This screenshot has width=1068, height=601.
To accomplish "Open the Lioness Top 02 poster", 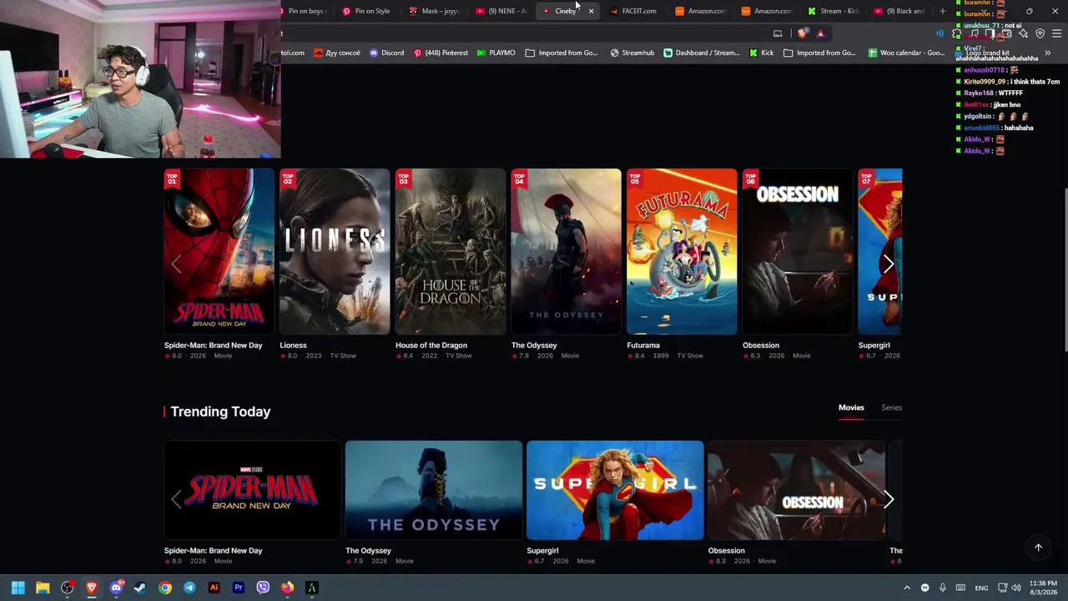I will (x=335, y=251).
